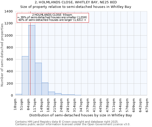Image resolution: width=152 pixels, height=127 pixels.
Task: Select the short bar between 182sqm and 215sqm
Action: pos(51,93)
